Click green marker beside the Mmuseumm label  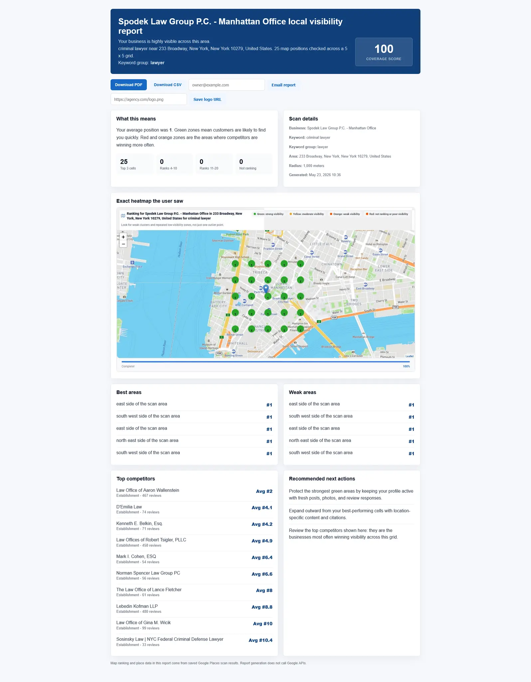300,264
